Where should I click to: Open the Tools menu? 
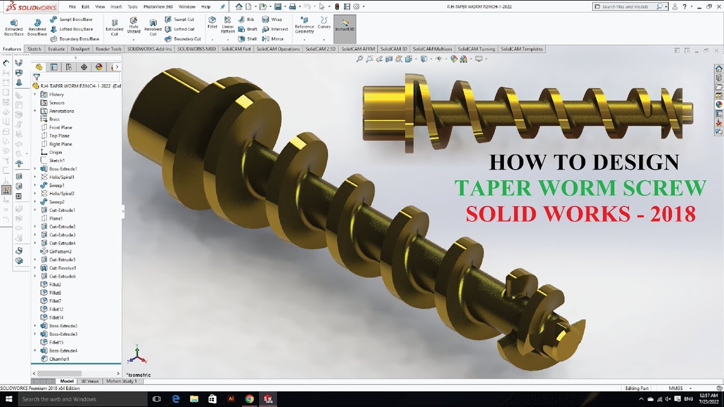(132, 7)
